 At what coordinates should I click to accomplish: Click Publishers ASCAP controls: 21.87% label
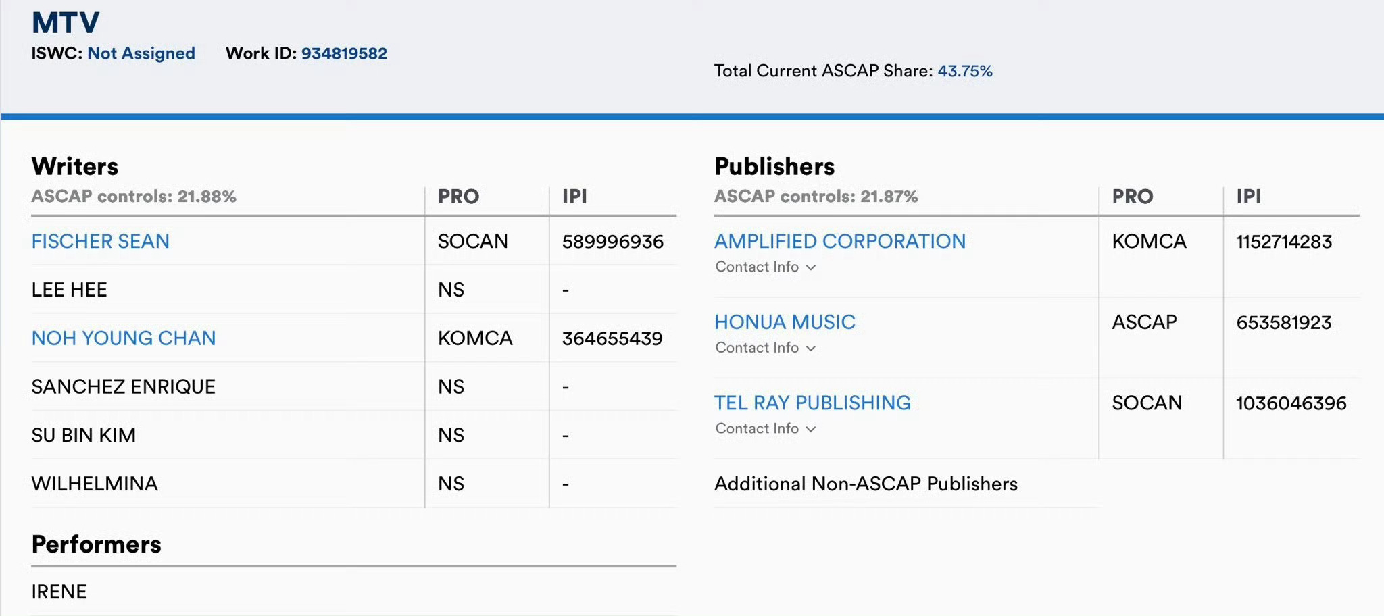pyautogui.click(x=816, y=197)
